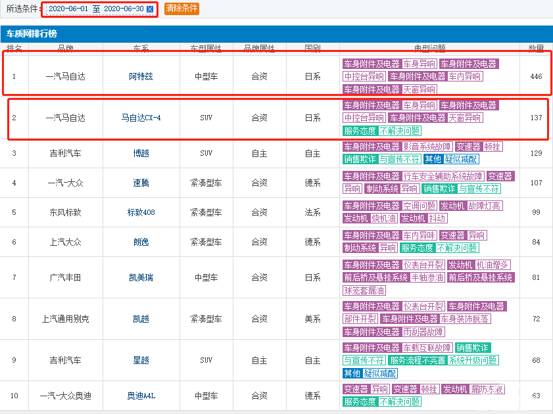Click the 车载互联故障 tag

427,348
